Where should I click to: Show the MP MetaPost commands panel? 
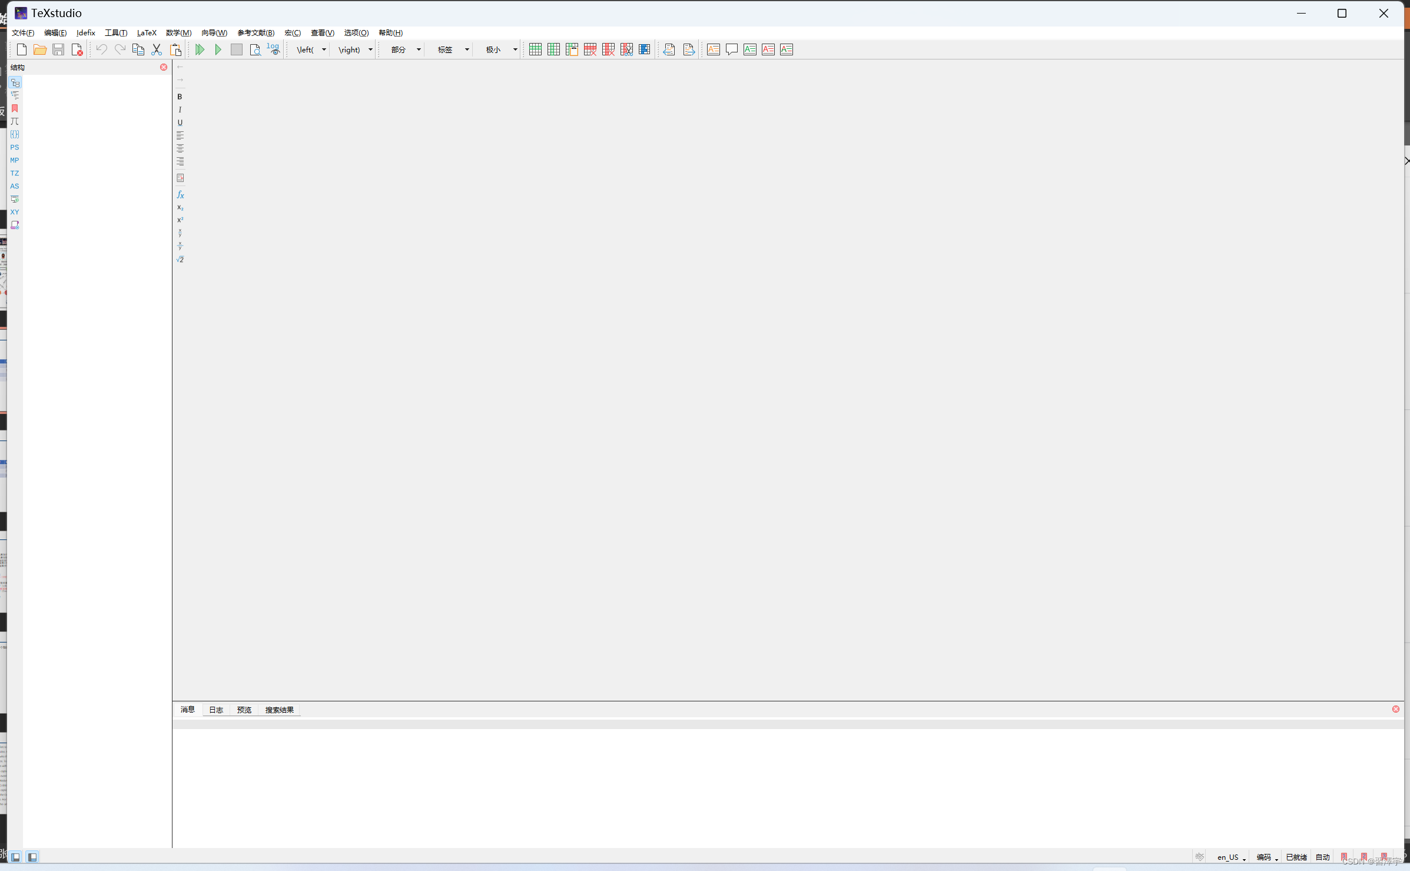[15, 160]
